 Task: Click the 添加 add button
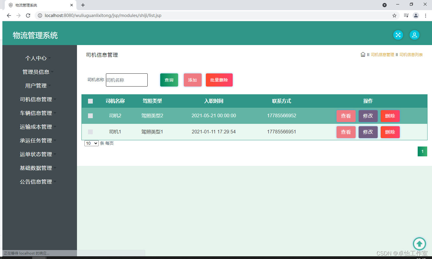(x=193, y=80)
